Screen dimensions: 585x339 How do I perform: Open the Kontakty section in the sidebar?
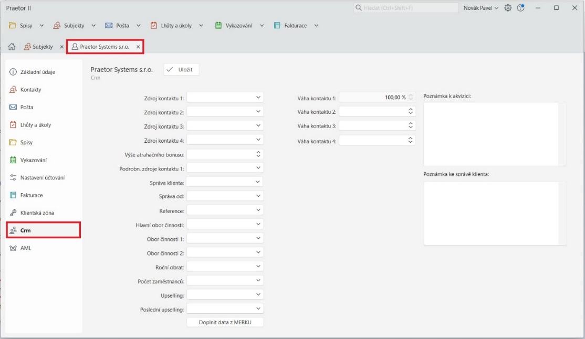(32, 90)
